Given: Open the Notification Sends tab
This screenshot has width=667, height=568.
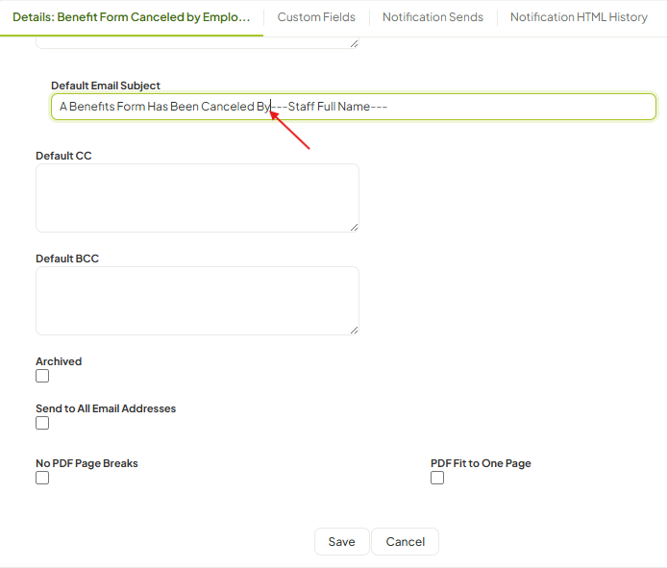Looking at the screenshot, I should point(432,17).
